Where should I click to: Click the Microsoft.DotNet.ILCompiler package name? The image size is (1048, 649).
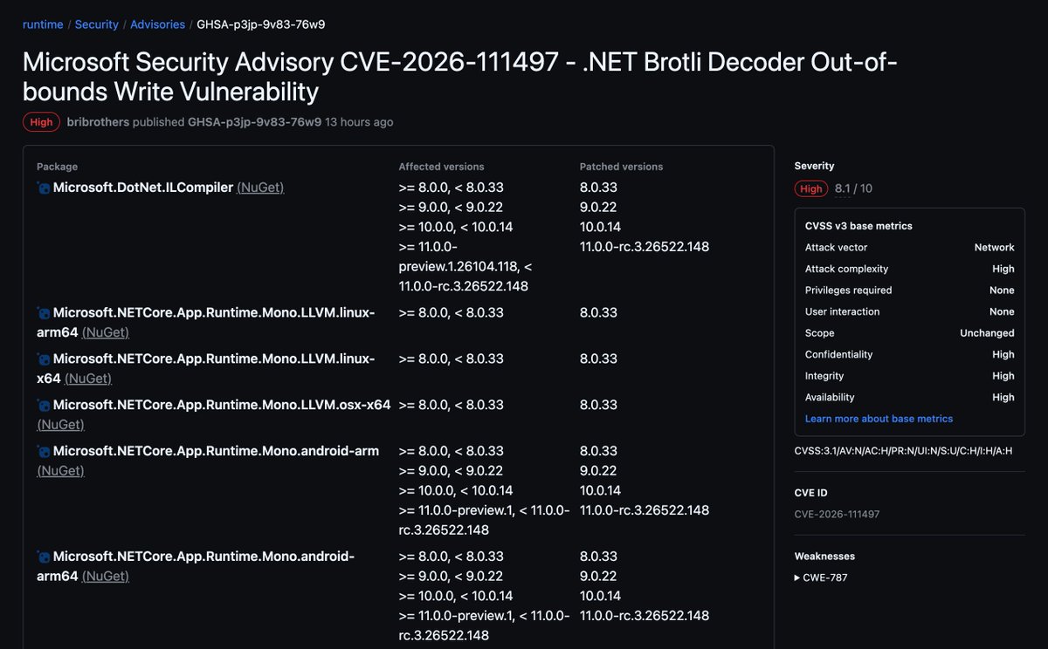coord(143,188)
